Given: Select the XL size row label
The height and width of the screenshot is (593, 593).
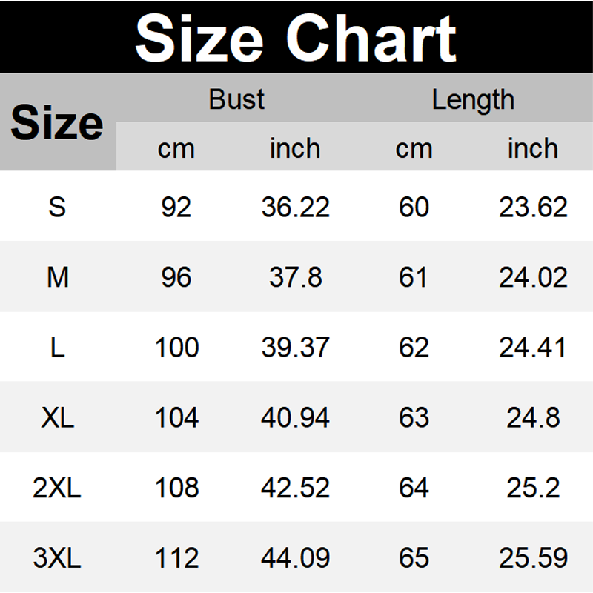Looking at the screenshot, I should coord(57,418).
